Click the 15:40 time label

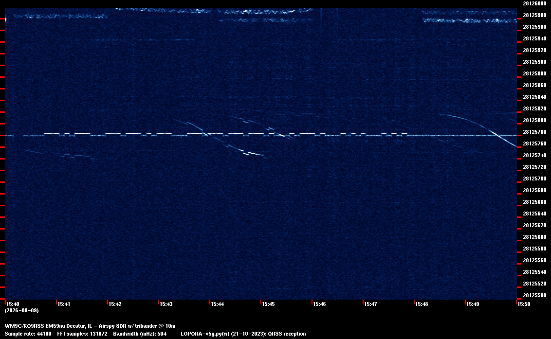pyautogui.click(x=13, y=304)
